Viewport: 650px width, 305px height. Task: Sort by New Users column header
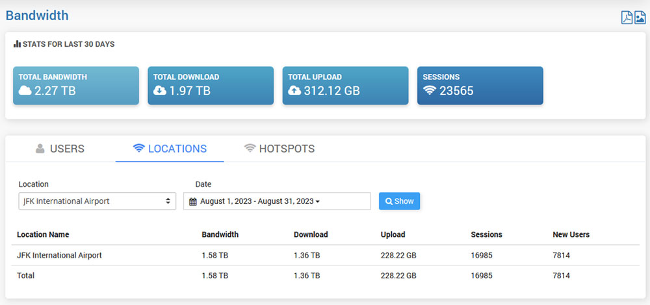tap(571, 234)
